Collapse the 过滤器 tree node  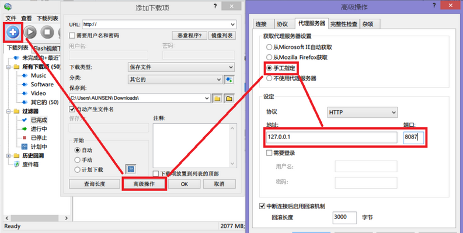click(8, 112)
